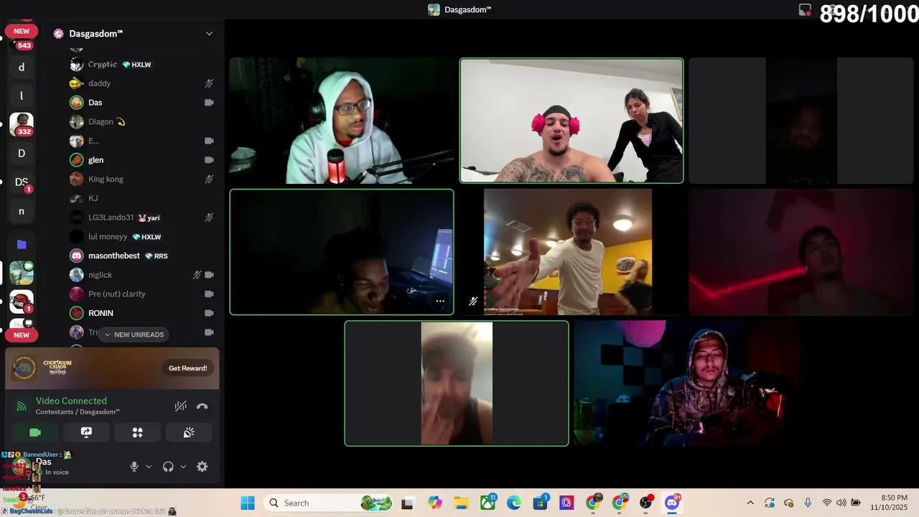Click the muted mic icon beside LG3Lando31
Image resolution: width=919 pixels, height=517 pixels.
coord(209,218)
